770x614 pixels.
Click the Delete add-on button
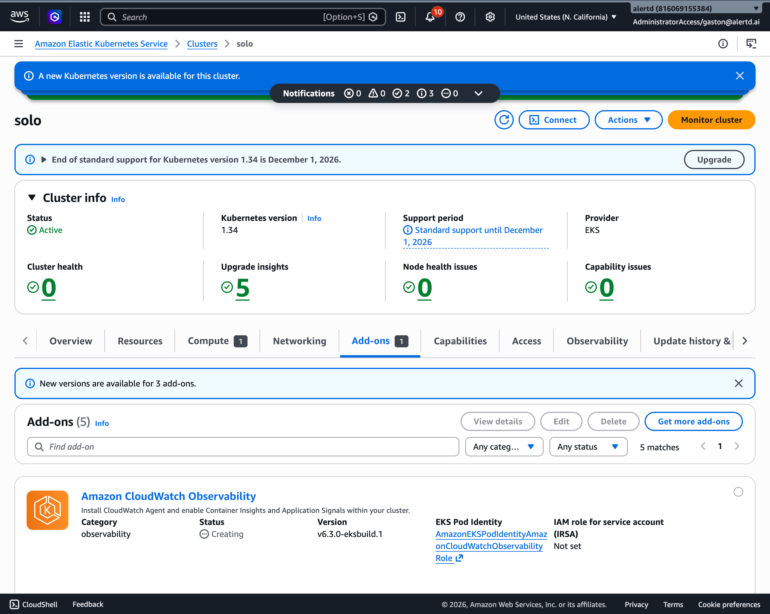pos(613,421)
